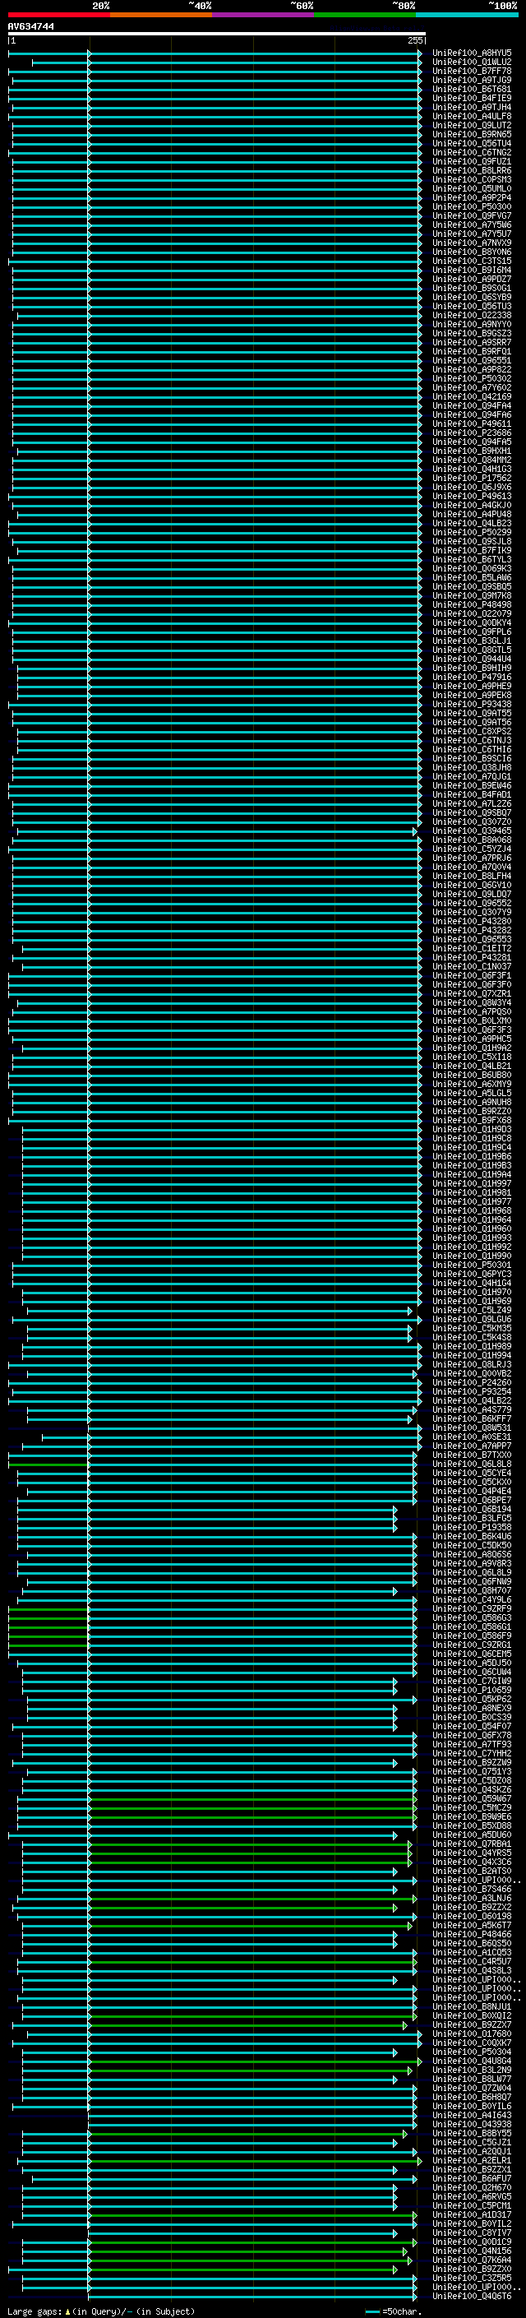This screenshot has height=2318, width=526.
Task: Select UniRef100_Q6L8L8 label
Action: click(x=472, y=1464)
